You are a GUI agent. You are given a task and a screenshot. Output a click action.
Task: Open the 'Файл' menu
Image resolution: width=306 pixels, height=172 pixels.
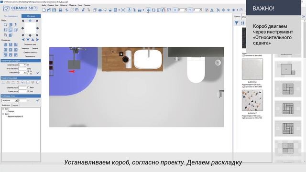point(44,5)
